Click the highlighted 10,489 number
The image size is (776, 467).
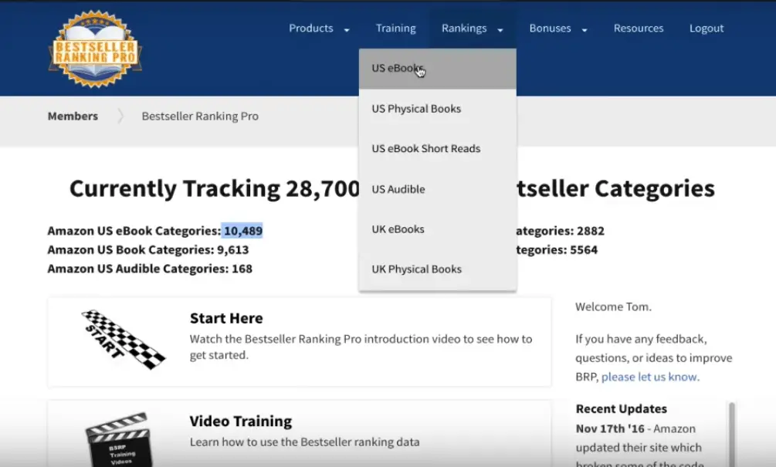[242, 231]
